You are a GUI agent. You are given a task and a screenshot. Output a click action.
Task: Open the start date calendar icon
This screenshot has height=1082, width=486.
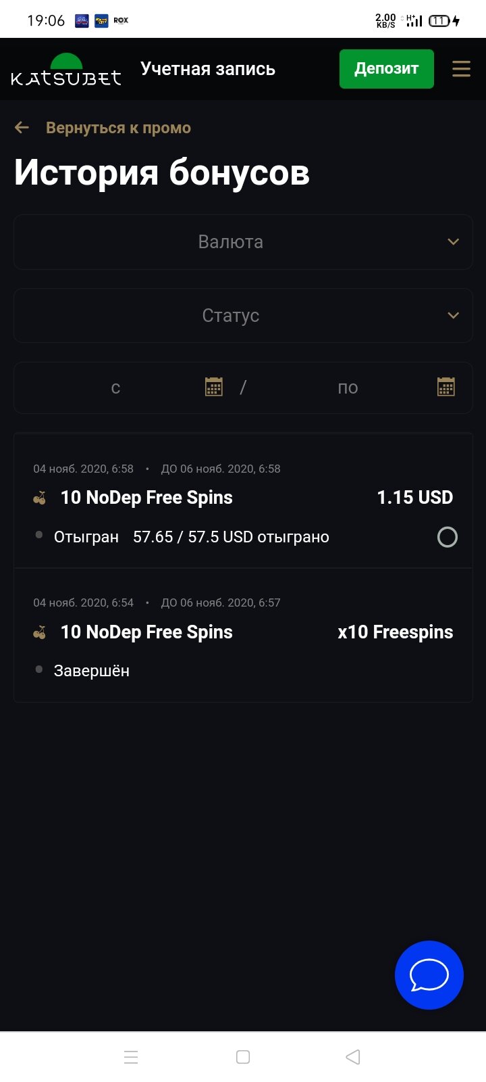click(x=214, y=387)
